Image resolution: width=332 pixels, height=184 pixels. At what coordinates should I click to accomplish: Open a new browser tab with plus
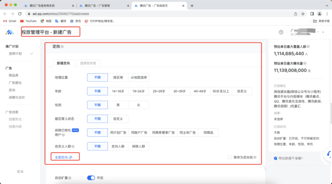pos(192,6)
